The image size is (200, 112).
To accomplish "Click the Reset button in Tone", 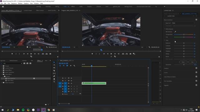I will 183,62.
